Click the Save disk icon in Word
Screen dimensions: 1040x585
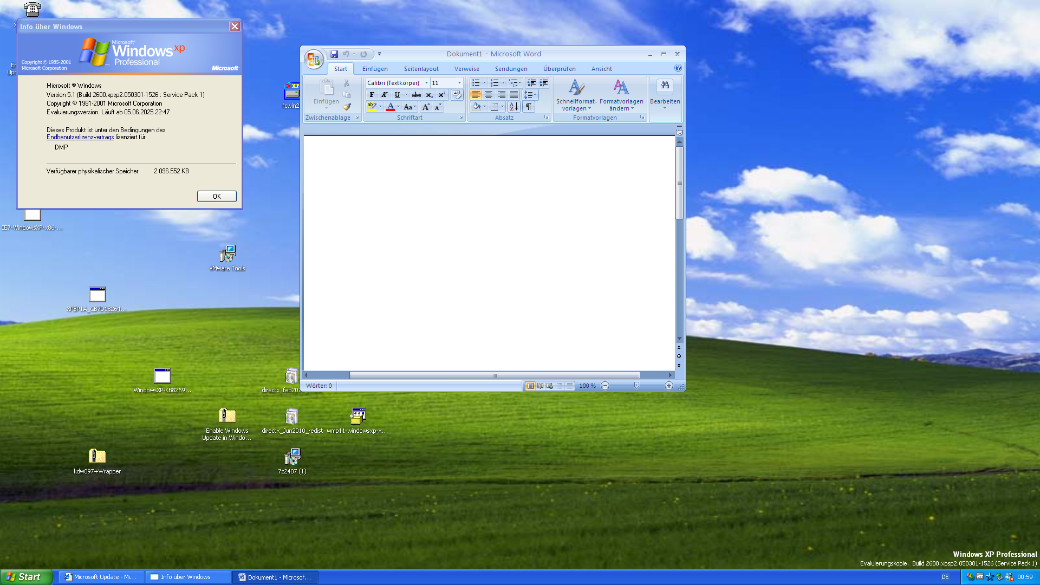coord(334,54)
